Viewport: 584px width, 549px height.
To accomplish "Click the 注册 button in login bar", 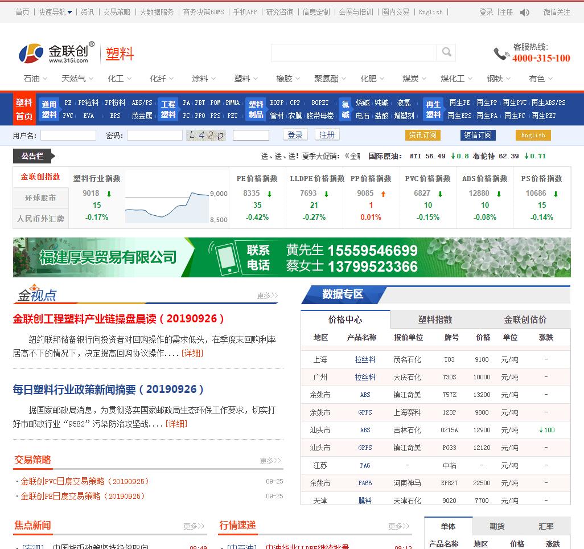I will coord(327,135).
